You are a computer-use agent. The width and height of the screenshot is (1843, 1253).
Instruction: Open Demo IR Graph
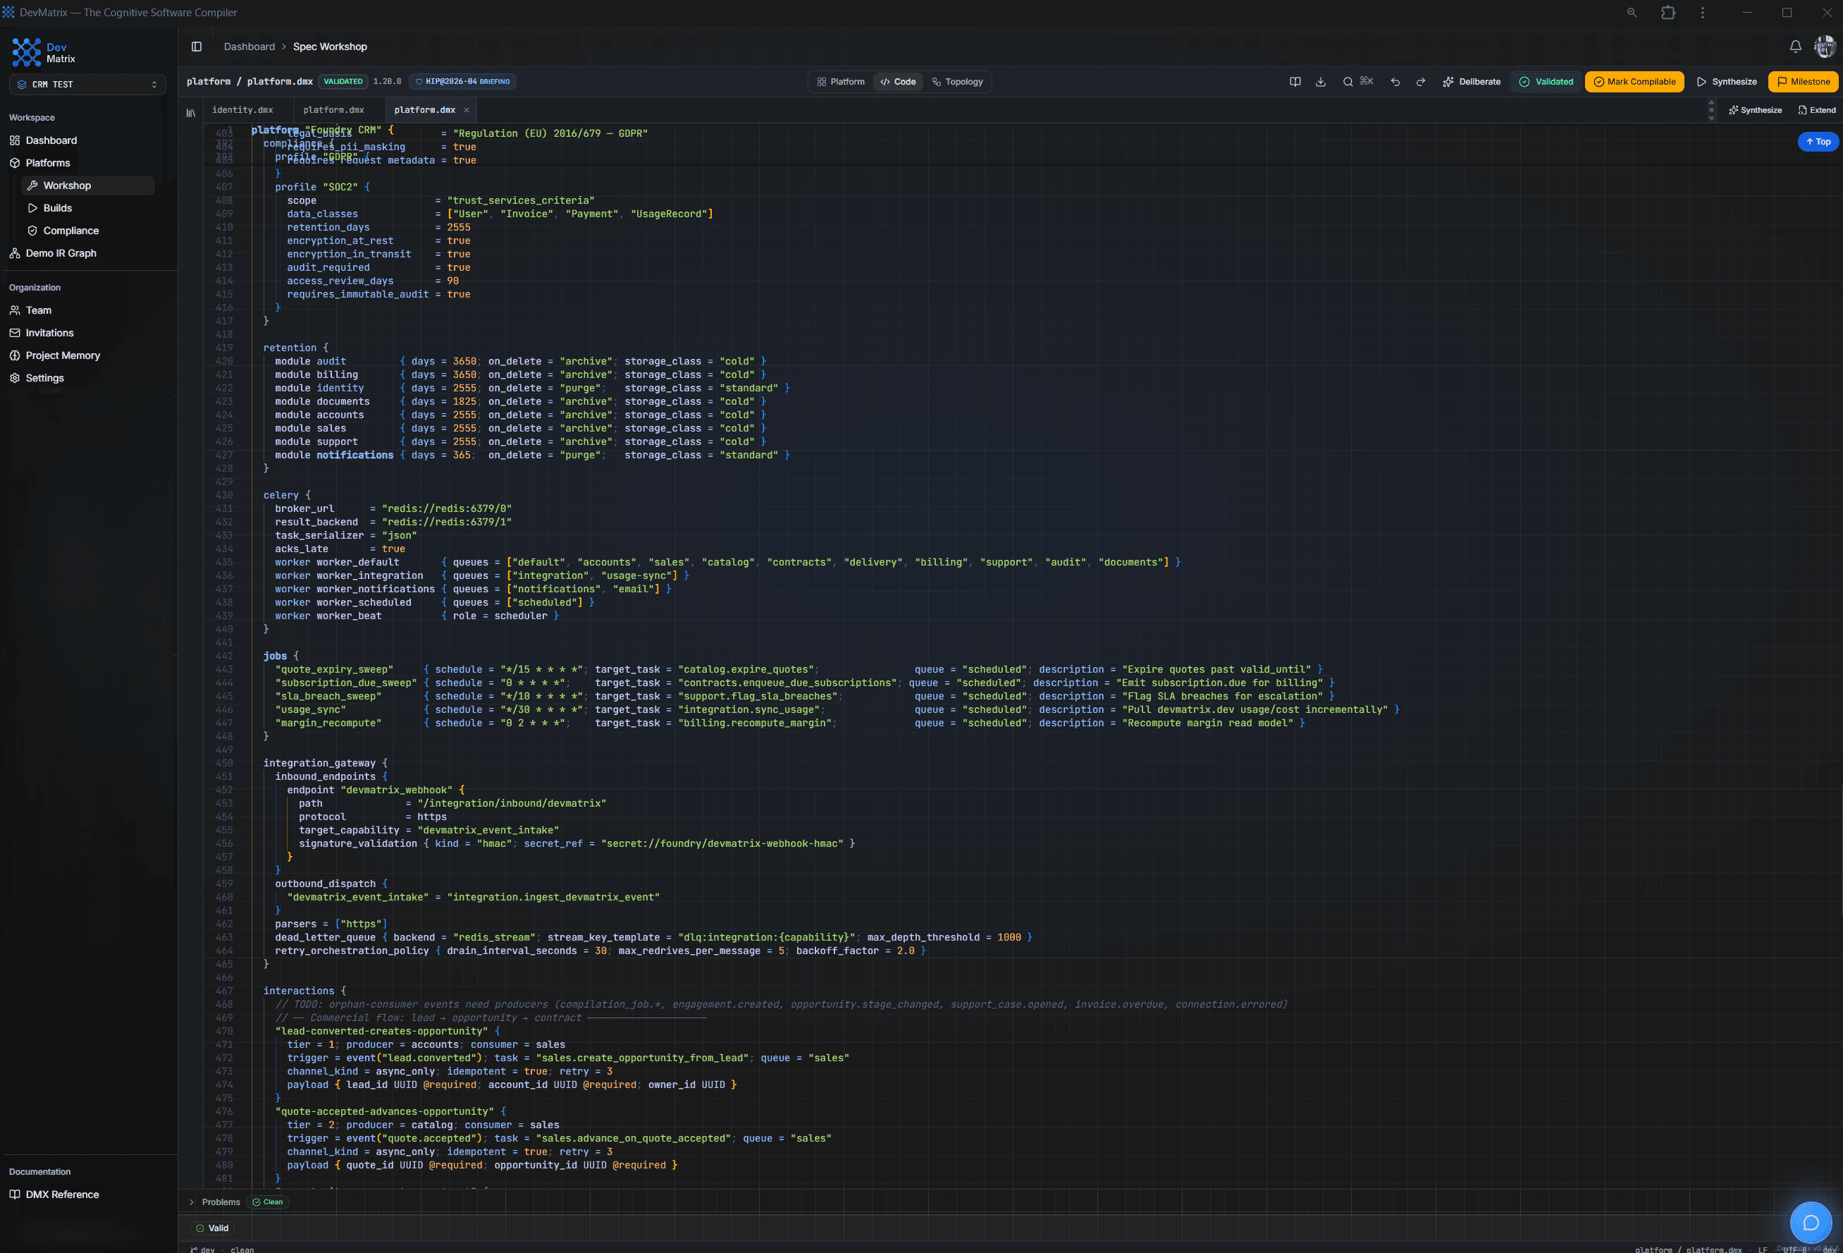click(61, 253)
